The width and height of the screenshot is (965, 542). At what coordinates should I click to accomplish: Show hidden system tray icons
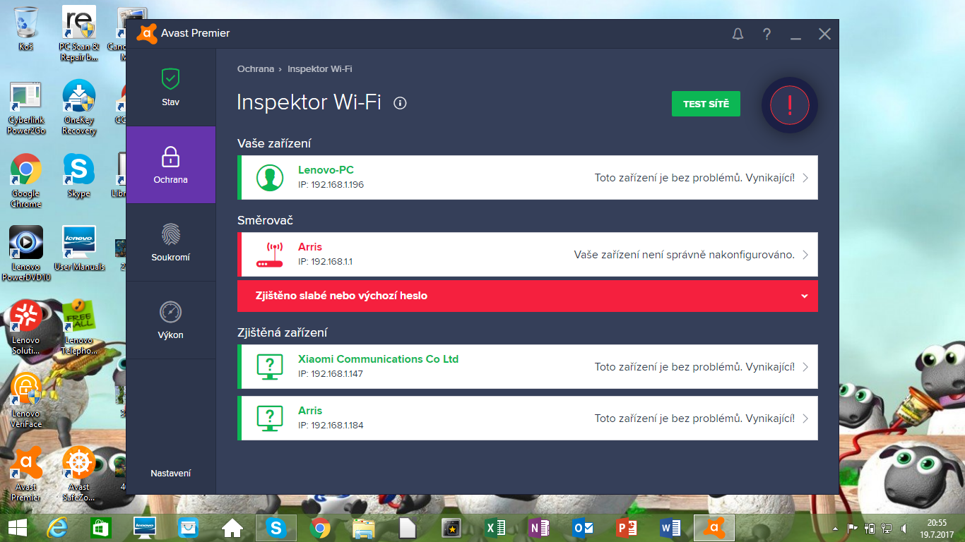tap(836, 528)
